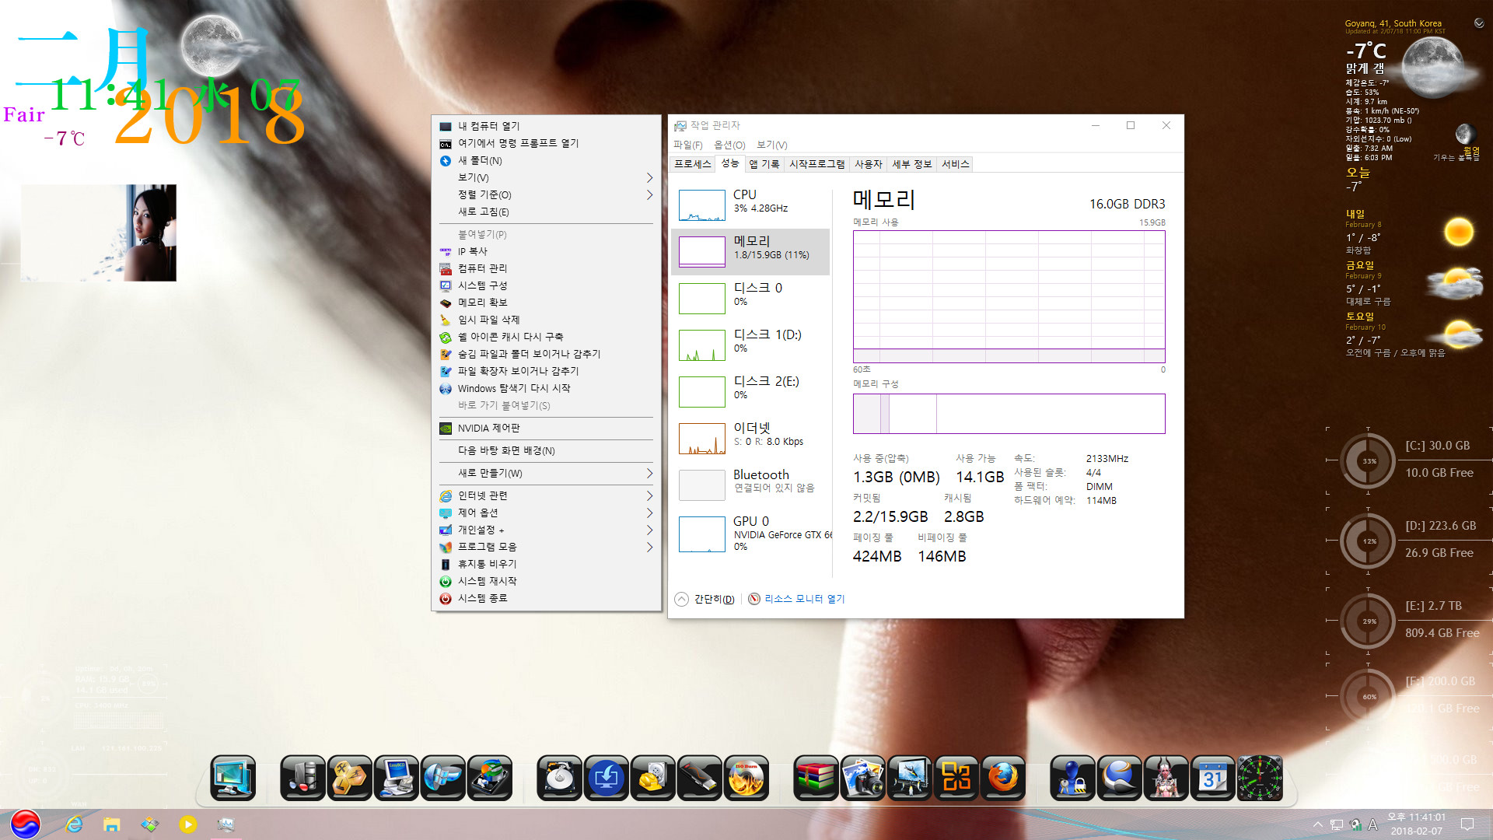Launch Firefox from the dock
Viewport: 1493px width, 840px height.
point(1003,777)
